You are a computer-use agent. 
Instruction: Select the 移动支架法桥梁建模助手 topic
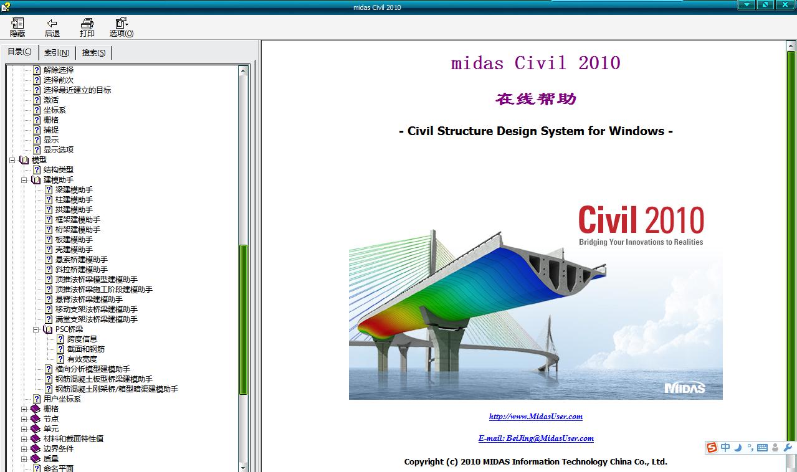pyautogui.click(x=97, y=309)
